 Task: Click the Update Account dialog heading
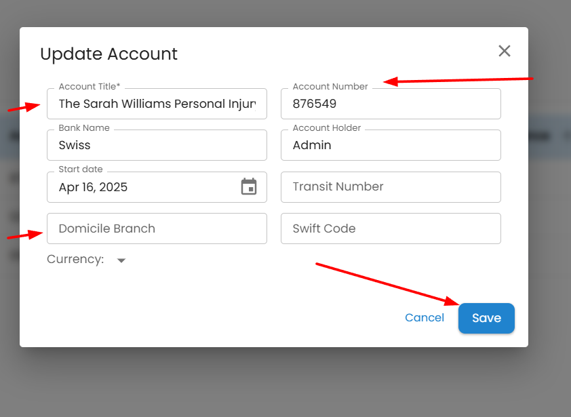tap(109, 54)
